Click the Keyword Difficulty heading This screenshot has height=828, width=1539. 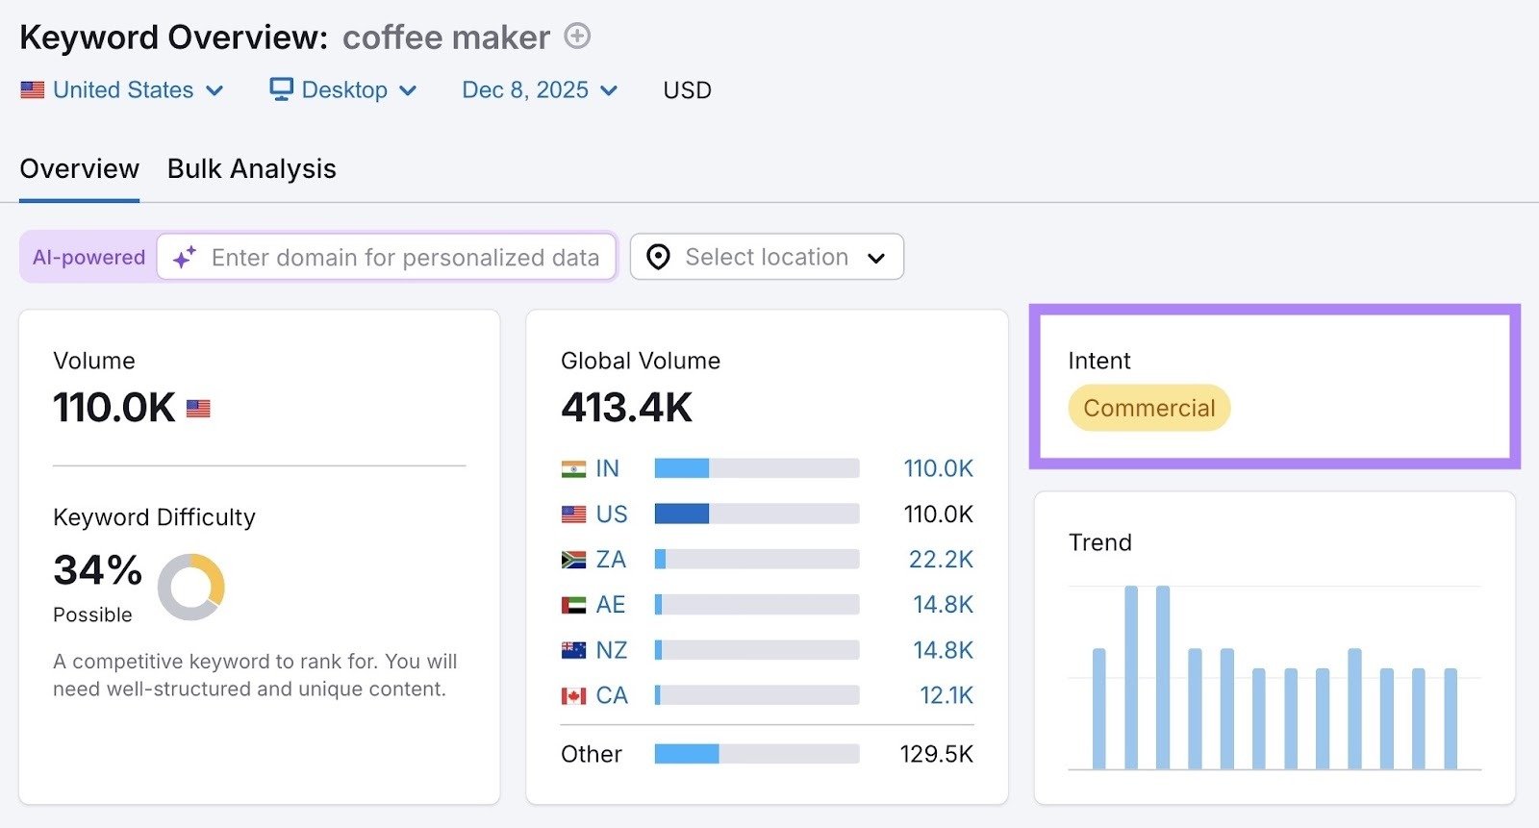pyautogui.click(x=154, y=517)
